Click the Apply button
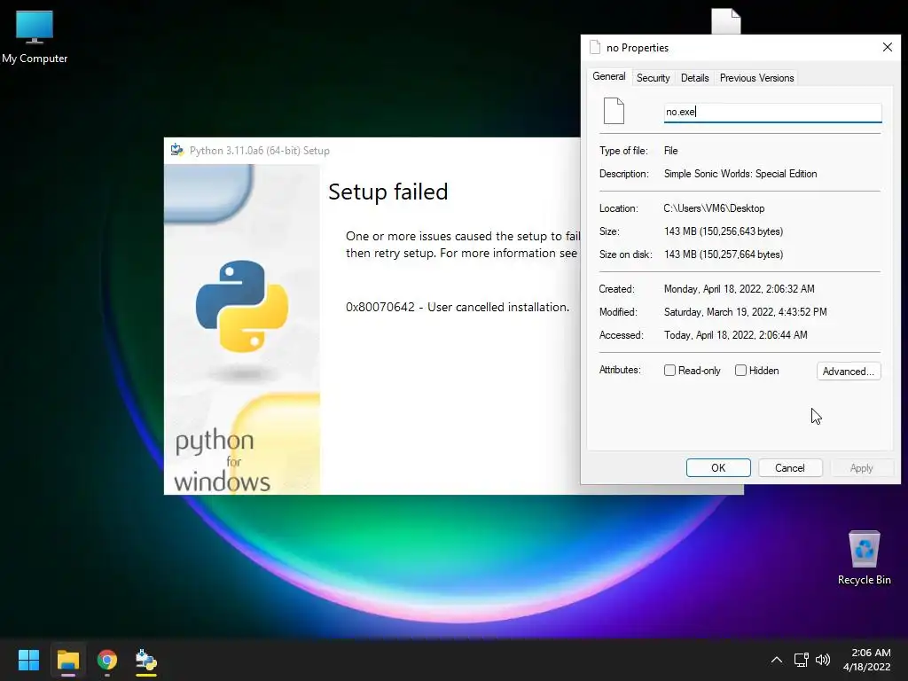Viewport: 908px width, 681px height. pyautogui.click(x=861, y=468)
